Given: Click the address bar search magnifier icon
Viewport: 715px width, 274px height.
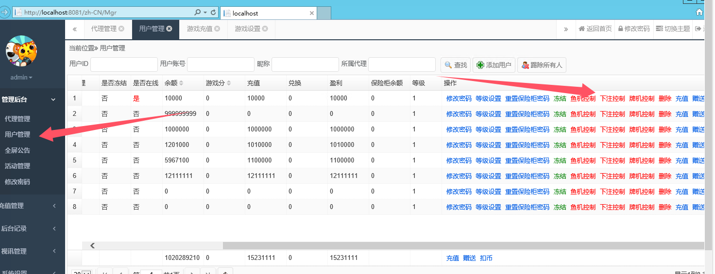Looking at the screenshot, I should pyautogui.click(x=197, y=13).
